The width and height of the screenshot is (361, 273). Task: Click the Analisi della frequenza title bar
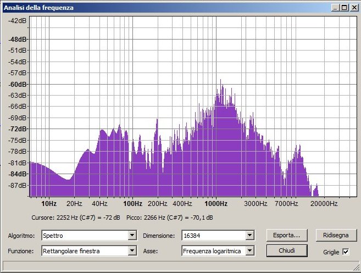point(165,8)
